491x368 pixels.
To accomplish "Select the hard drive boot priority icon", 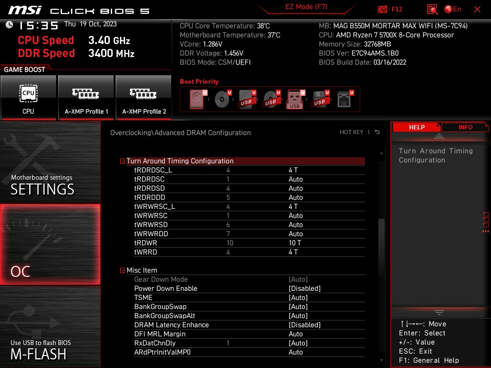I will point(198,99).
